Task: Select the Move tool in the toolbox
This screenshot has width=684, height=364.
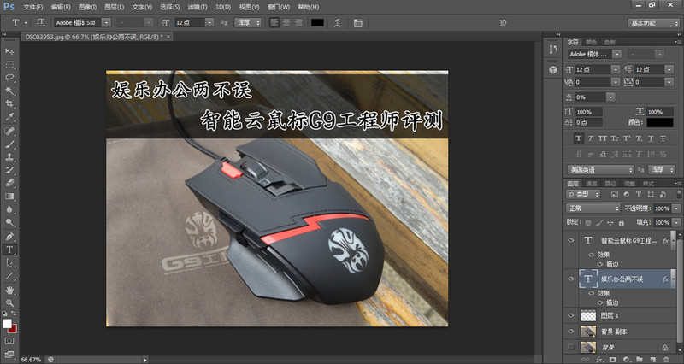Action: pos(9,51)
